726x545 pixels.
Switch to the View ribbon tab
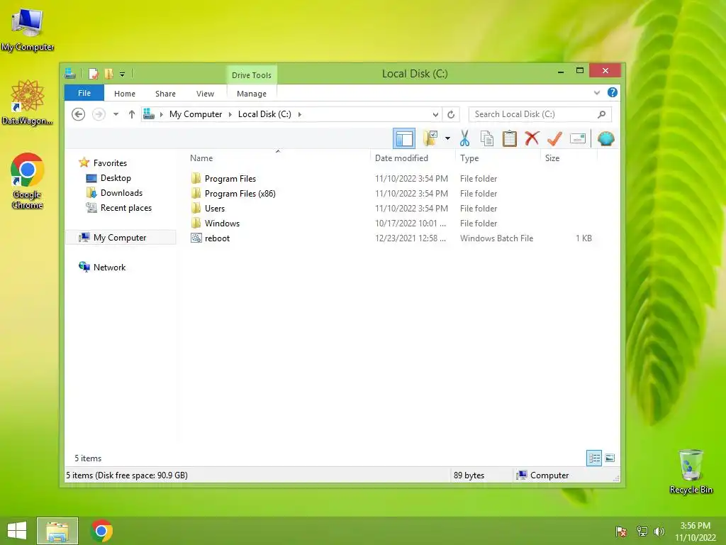205,94
